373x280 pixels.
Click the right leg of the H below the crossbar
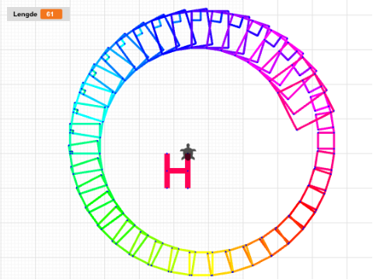click(x=188, y=181)
